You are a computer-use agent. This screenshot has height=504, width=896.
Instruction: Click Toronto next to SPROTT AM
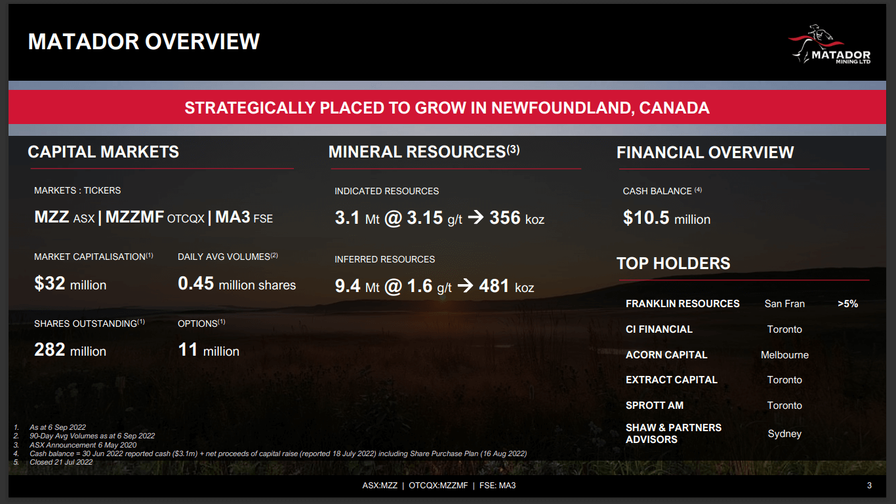pyautogui.click(x=784, y=406)
